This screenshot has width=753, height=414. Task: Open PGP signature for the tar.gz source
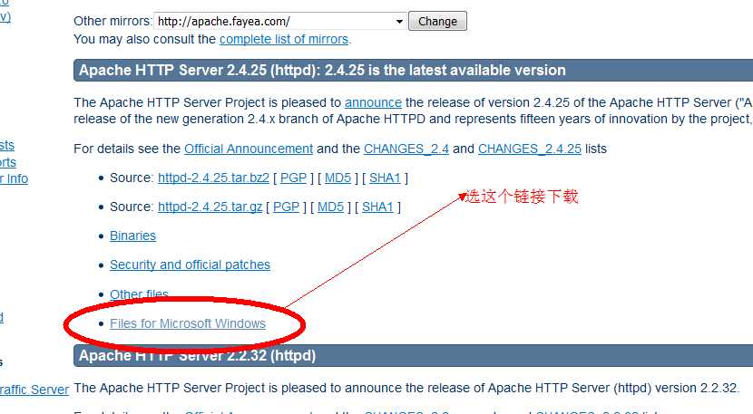[286, 207]
